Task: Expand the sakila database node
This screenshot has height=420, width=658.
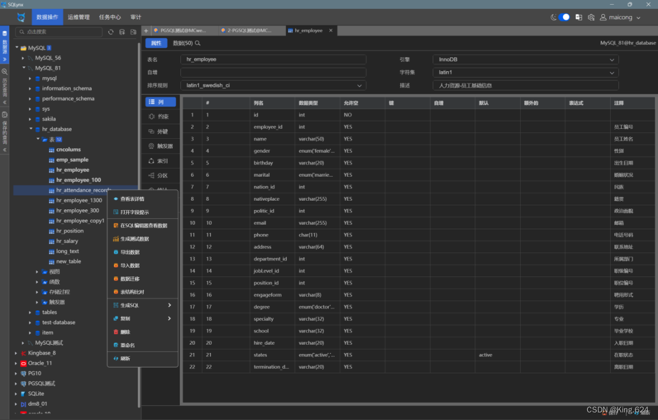Action: coord(30,119)
